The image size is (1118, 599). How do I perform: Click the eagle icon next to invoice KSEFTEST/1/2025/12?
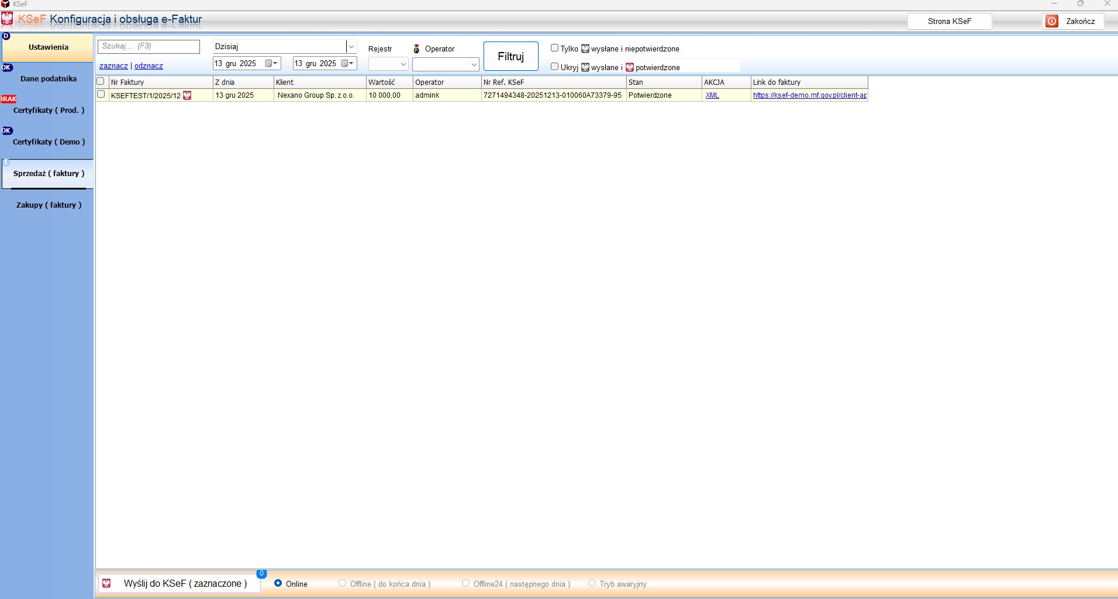[187, 95]
